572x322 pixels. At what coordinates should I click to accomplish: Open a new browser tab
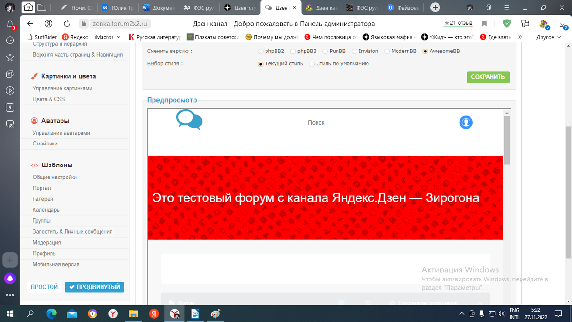pyautogui.click(x=435, y=7)
